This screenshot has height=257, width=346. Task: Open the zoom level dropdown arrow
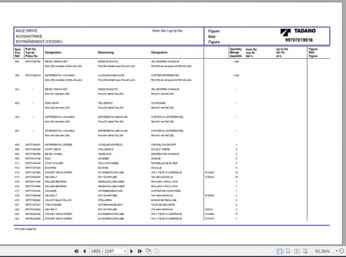click(x=336, y=251)
